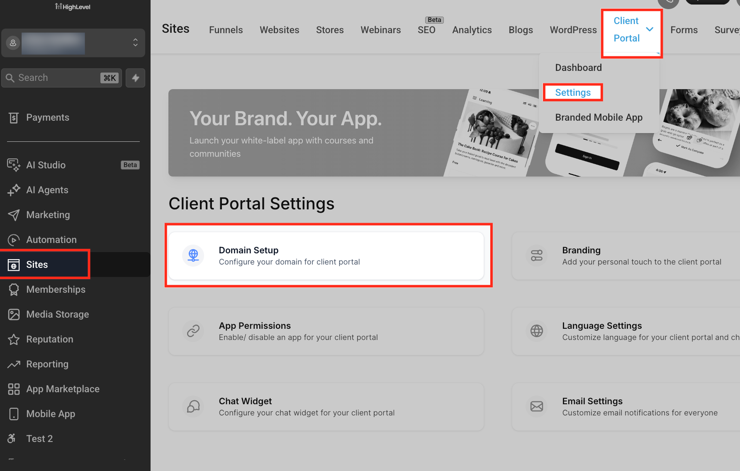Open the App Permissions card

326,331
